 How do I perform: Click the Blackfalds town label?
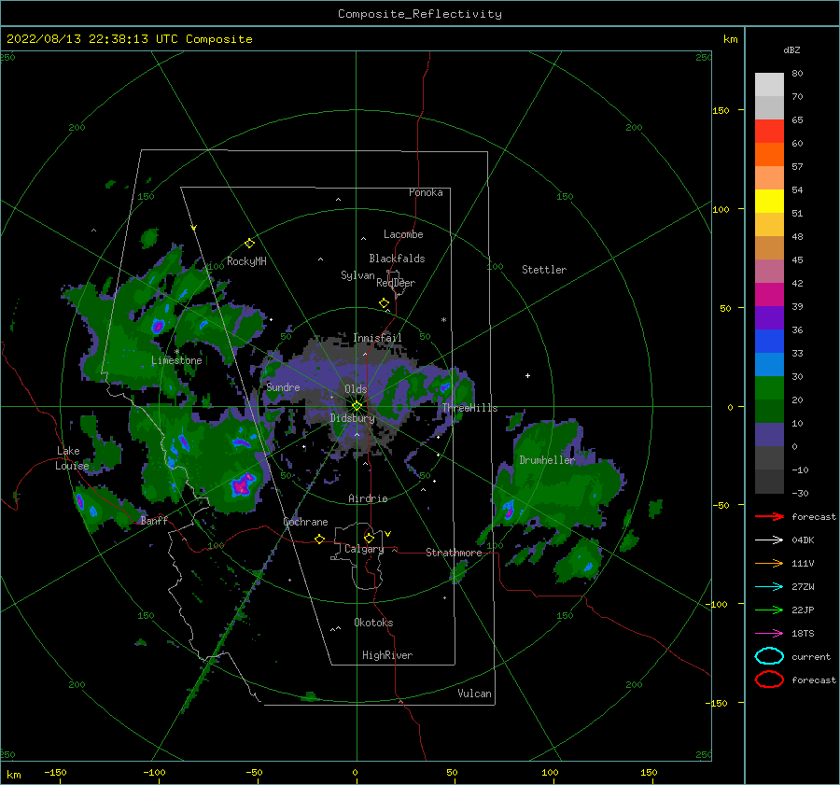coord(397,259)
